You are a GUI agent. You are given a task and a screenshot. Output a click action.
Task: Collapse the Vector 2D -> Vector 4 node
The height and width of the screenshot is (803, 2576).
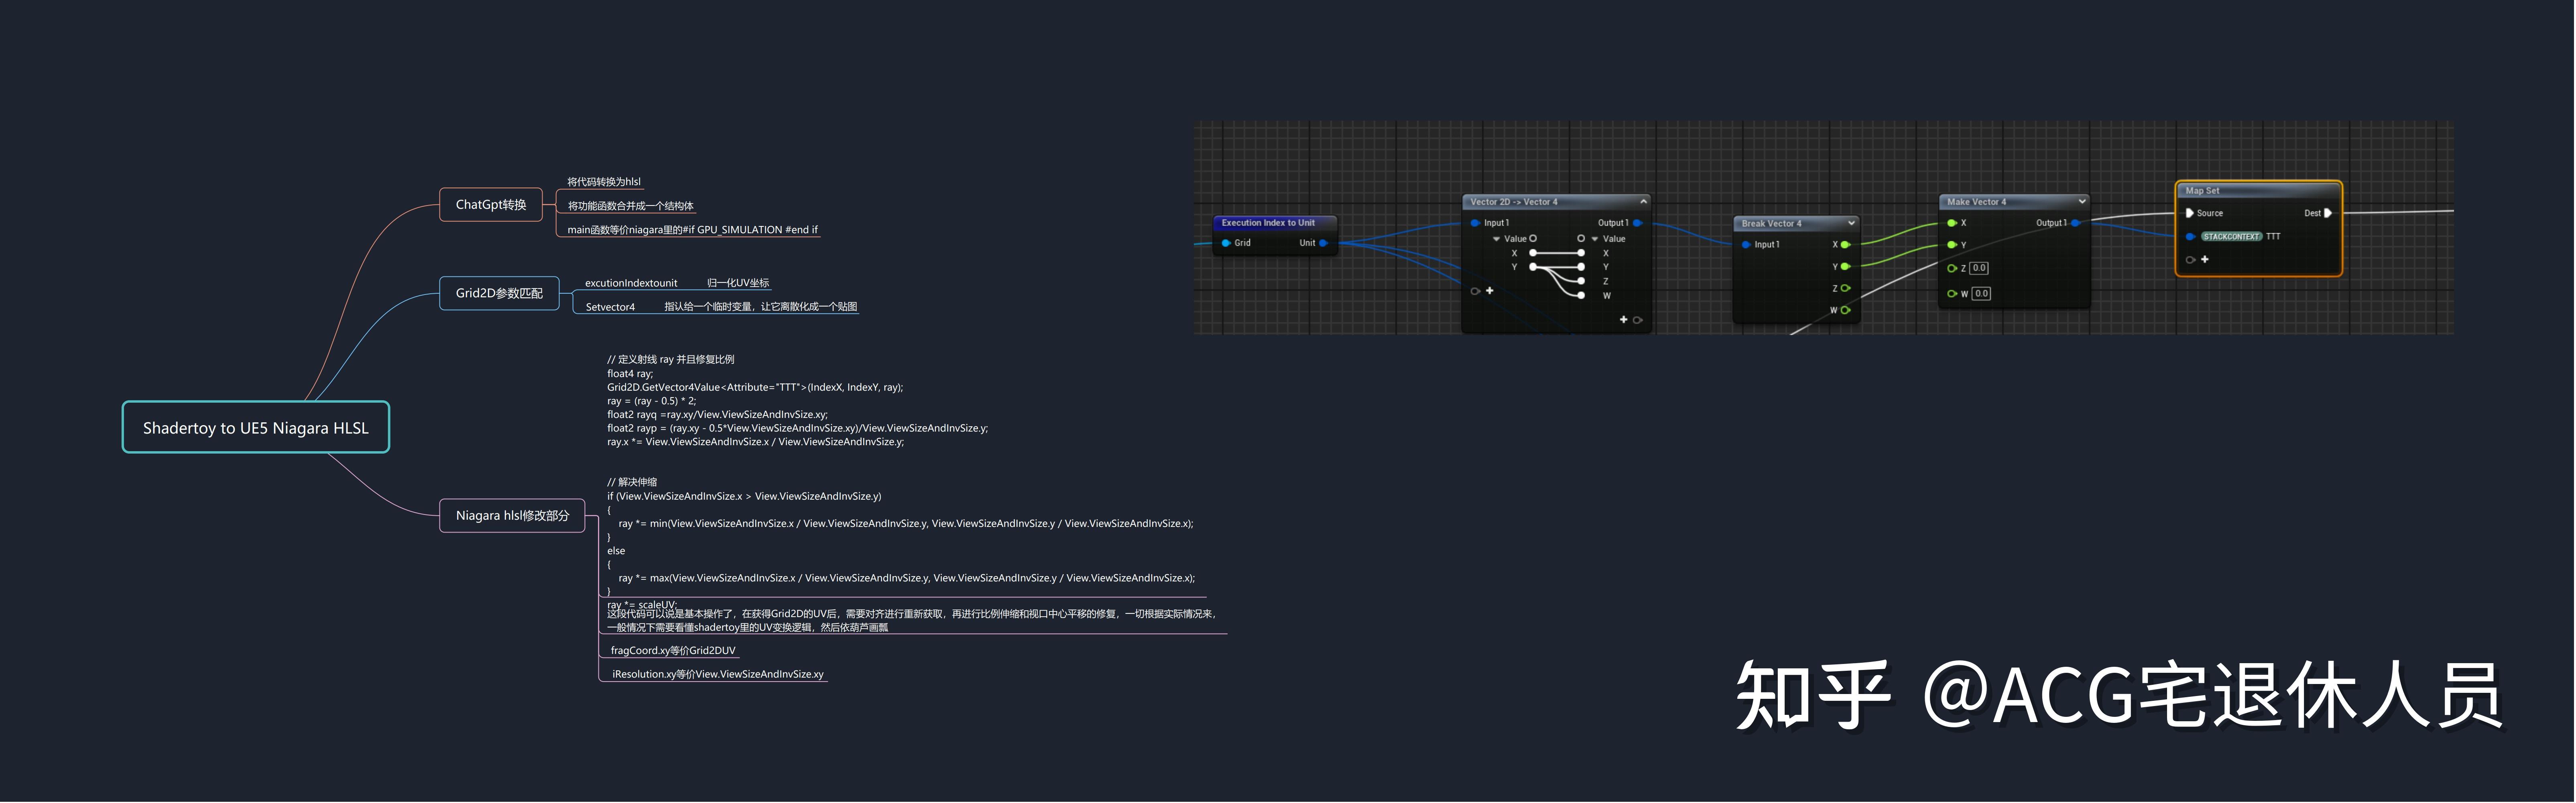pos(1643,202)
